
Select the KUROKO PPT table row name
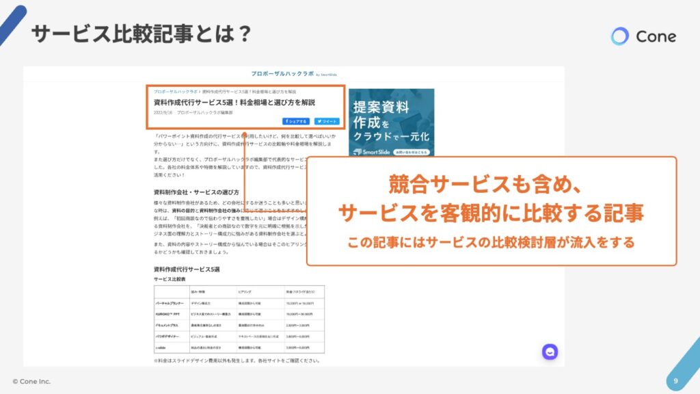168,315
